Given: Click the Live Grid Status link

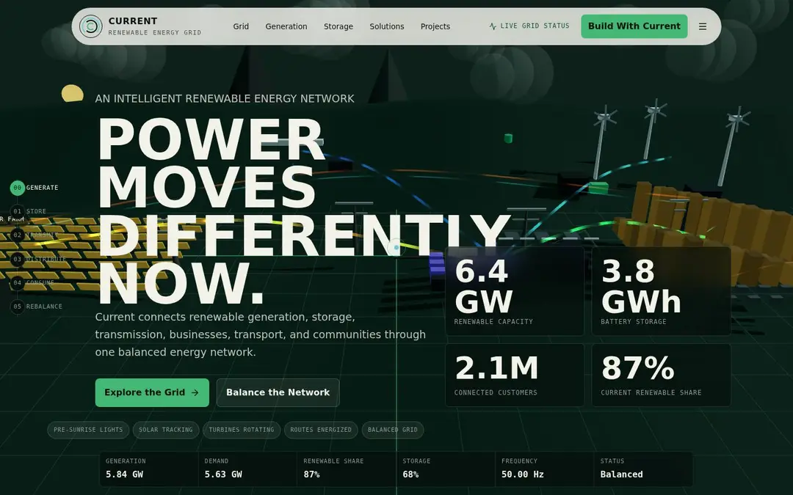Looking at the screenshot, I should pos(529,26).
